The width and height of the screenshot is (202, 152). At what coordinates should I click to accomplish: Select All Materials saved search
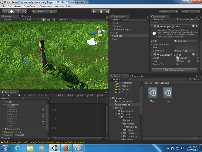tap(123, 83)
